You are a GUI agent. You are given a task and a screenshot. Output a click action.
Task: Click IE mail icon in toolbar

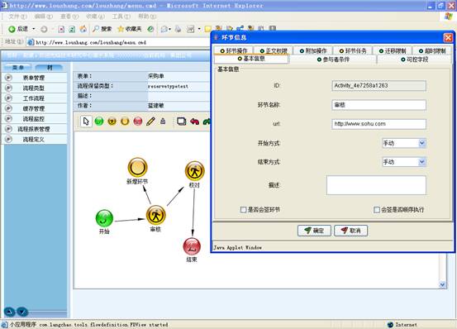[x=164, y=29]
